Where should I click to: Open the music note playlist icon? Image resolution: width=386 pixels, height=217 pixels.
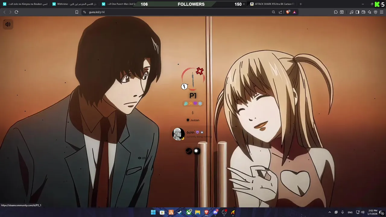coord(351,12)
